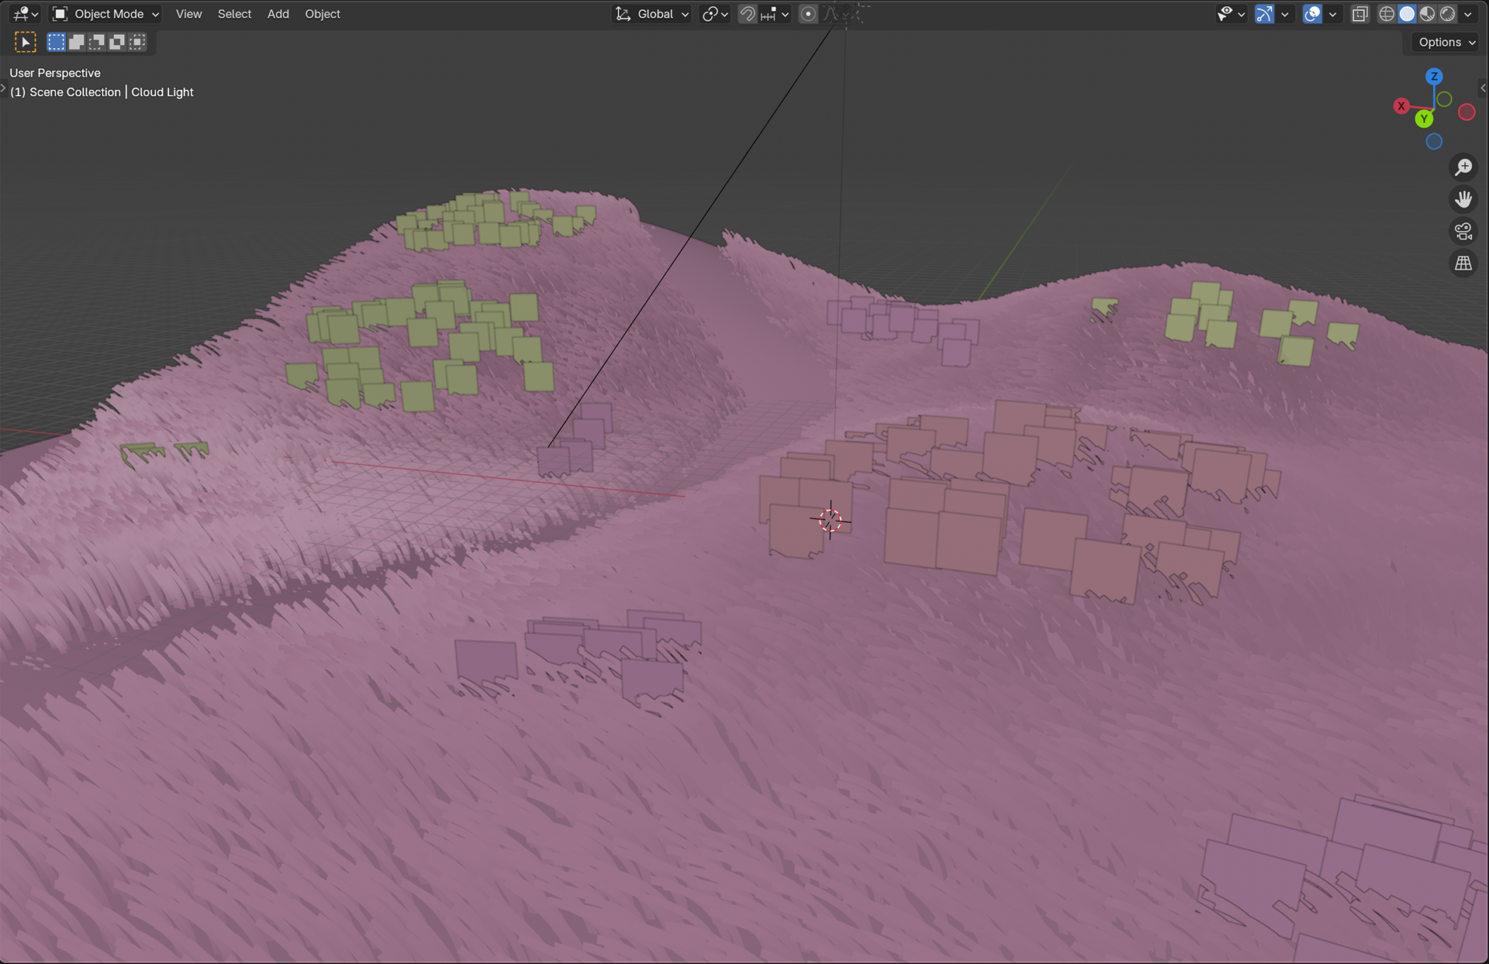Open Global transform orientation dropdown
This screenshot has width=1489, height=964.
[652, 14]
